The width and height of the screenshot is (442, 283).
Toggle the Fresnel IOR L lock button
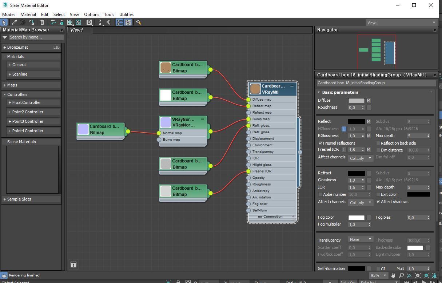344,150
